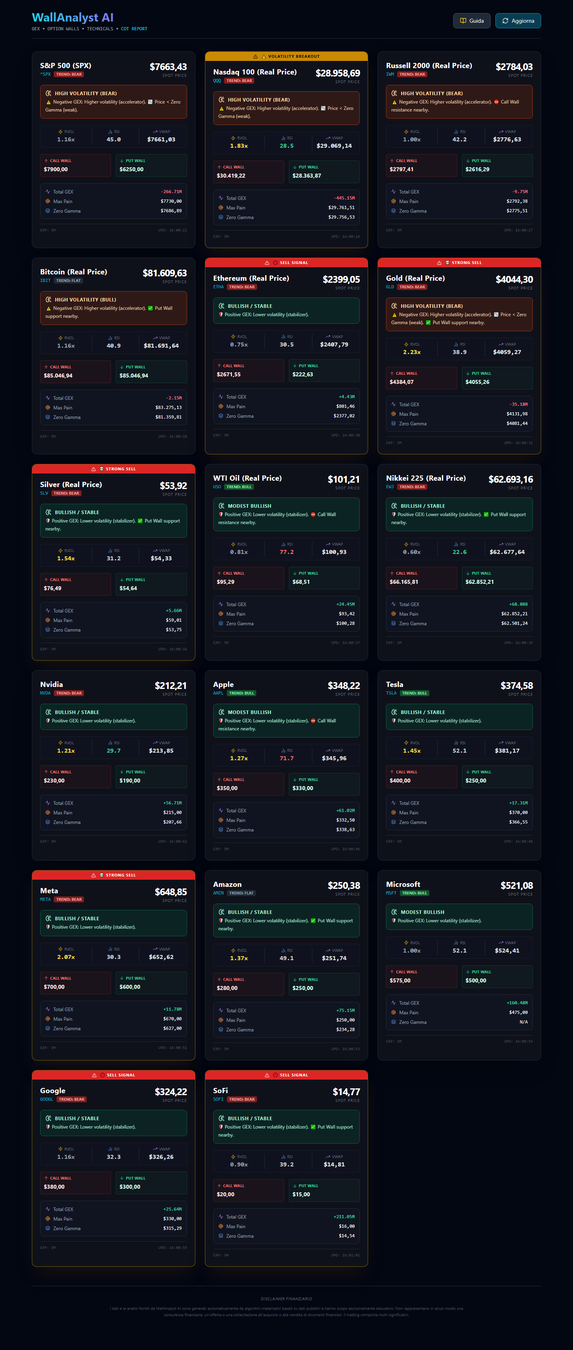The image size is (573, 1350).
Task: Click the Max Pain target icon in Ethereum card
Action: pyautogui.click(x=220, y=406)
